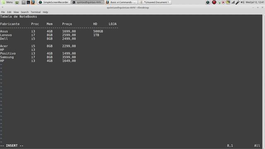Click the '1699,00' price value
This screenshot has height=149, width=265.
point(69,31)
